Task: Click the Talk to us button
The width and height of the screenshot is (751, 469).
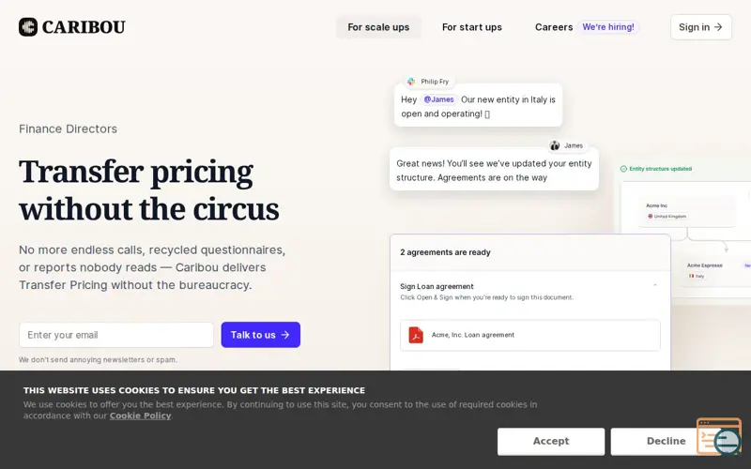Action: point(261,335)
